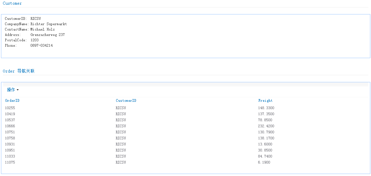This screenshot has width=371, height=176.
Task: Select order ID 10931 cell
Action: click(10, 144)
